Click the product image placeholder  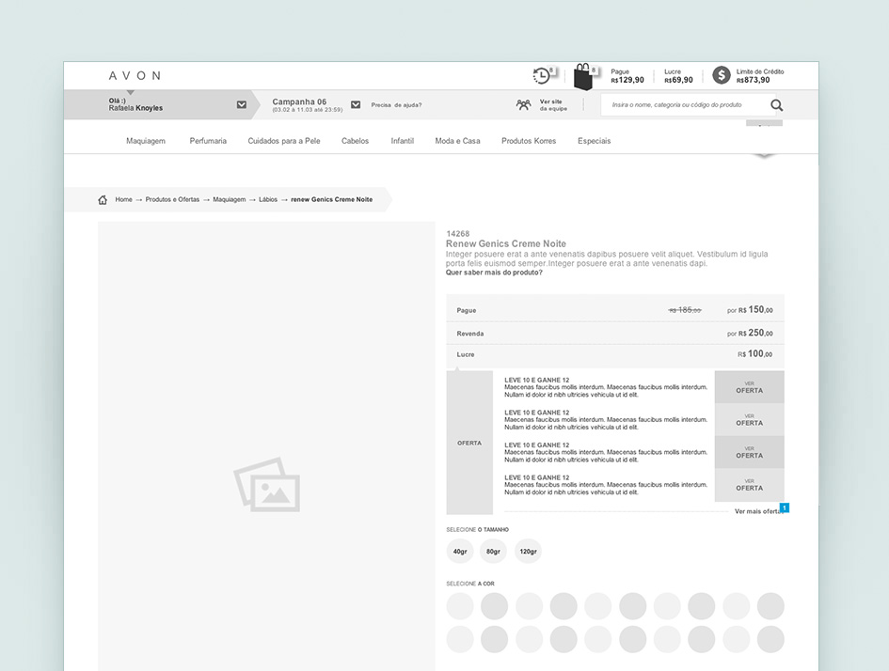pos(266,446)
